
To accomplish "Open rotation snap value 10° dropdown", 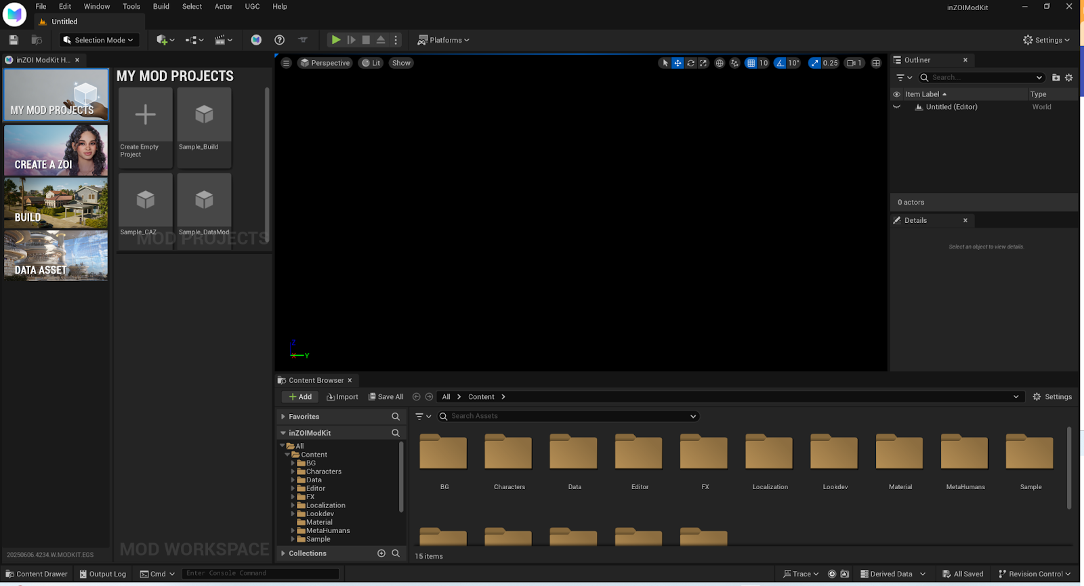I will [x=793, y=63].
